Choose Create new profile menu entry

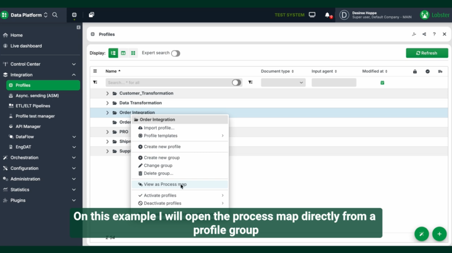click(162, 147)
